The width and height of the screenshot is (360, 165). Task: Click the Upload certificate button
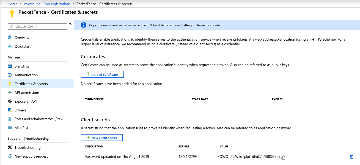tap(102, 74)
